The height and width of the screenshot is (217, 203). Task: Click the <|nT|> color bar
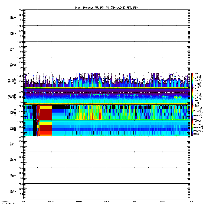(192, 128)
